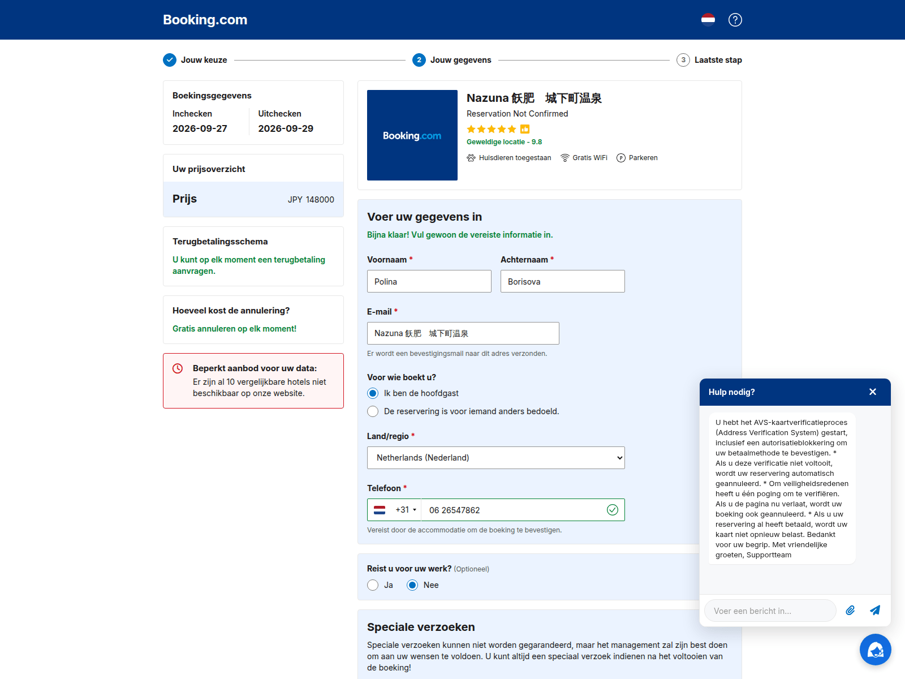
Task: Click the Uitchecken date 2026-09-29
Action: pos(286,128)
